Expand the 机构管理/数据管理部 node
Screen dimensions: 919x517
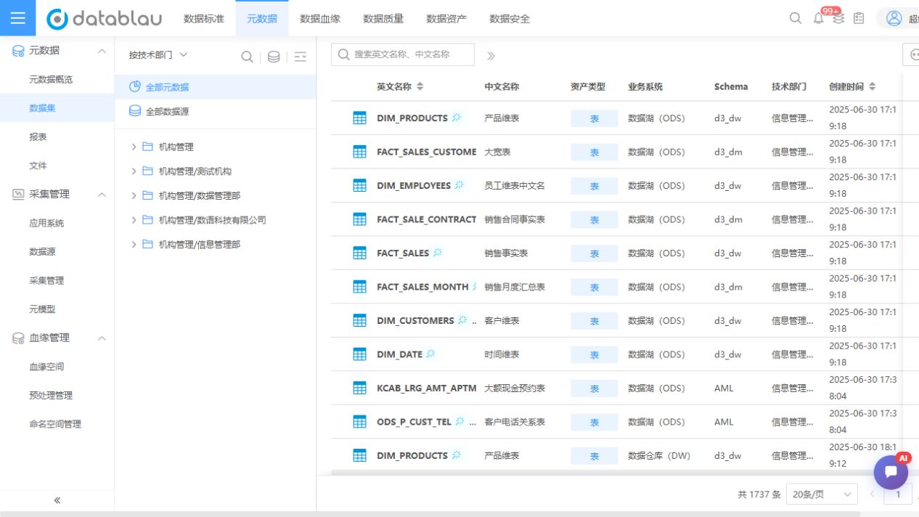(134, 195)
